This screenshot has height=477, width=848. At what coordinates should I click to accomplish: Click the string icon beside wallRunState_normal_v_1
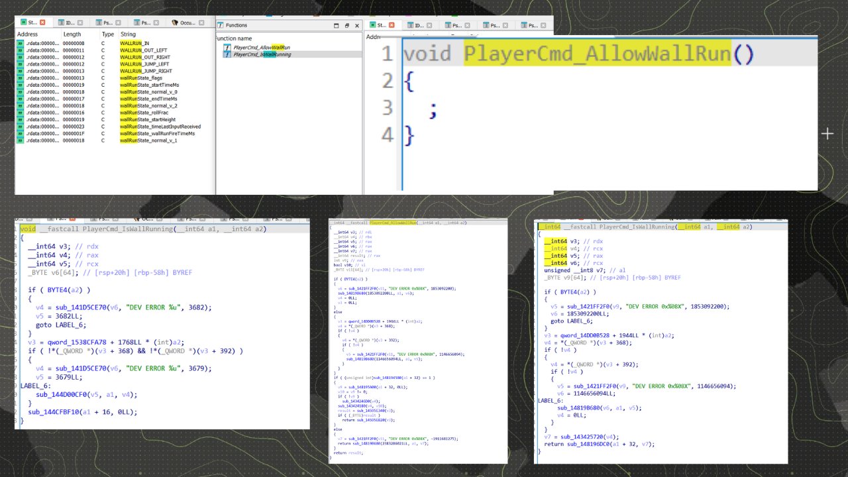click(x=20, y=140)
